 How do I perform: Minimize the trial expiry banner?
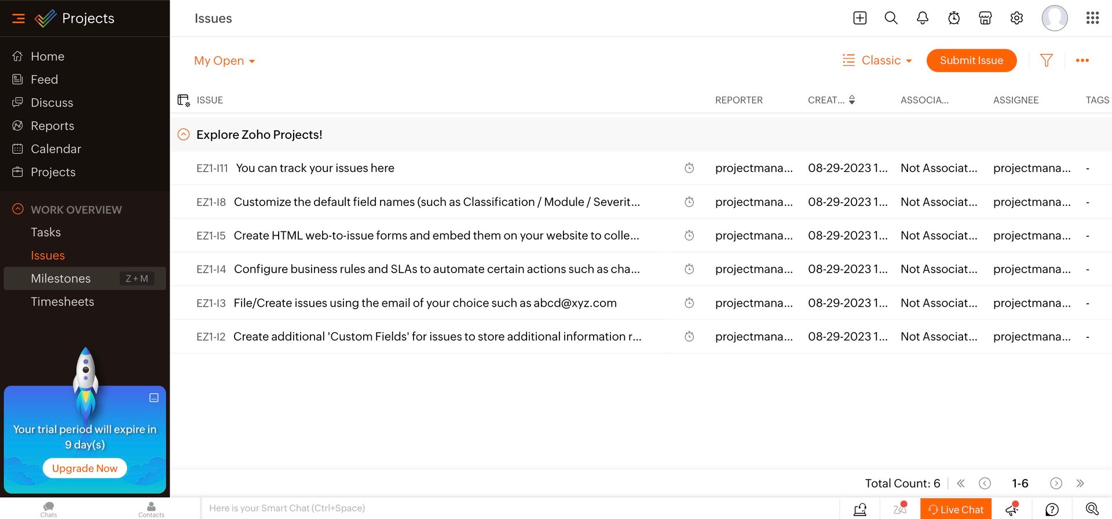154,398
